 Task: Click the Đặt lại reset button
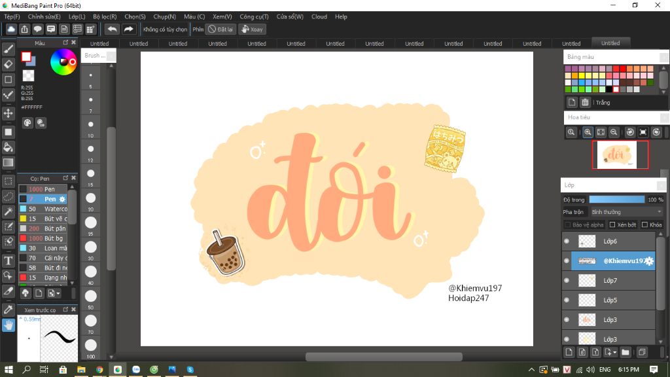[x=220, y=29]
